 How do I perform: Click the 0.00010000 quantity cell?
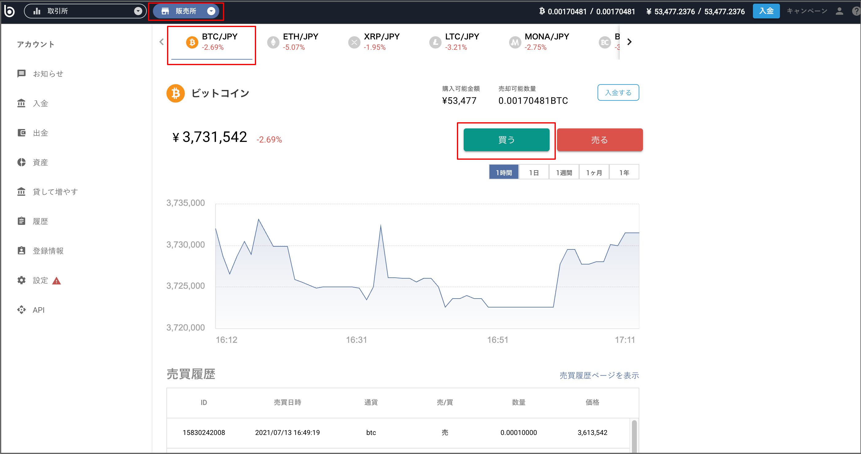click(x=518, y=432)
